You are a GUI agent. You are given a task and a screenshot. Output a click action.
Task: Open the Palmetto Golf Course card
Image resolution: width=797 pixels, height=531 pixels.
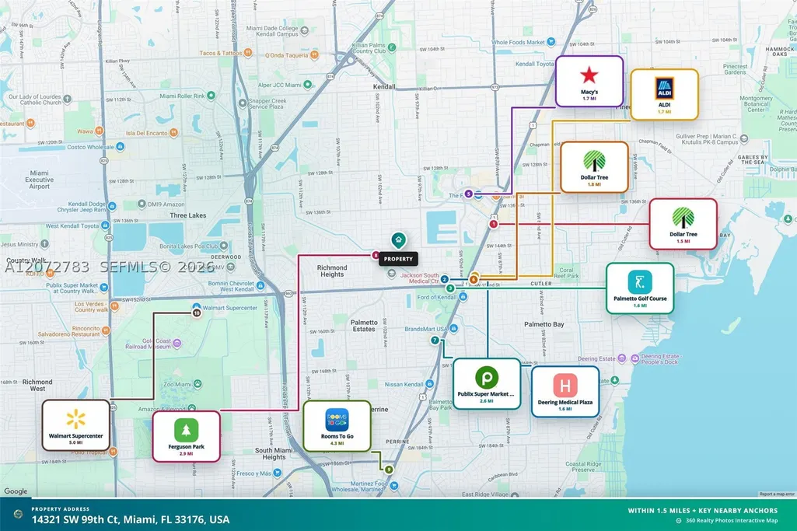[640, 288]
